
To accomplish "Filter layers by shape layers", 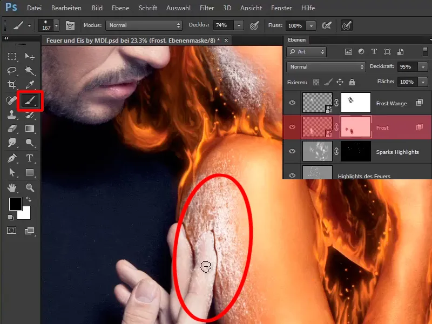I will [387, 51].
